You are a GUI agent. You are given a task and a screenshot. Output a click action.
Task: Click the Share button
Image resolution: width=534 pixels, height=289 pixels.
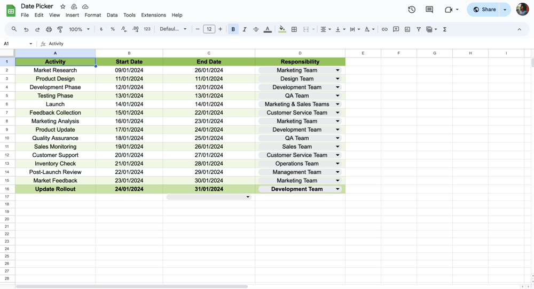(484, 10)
